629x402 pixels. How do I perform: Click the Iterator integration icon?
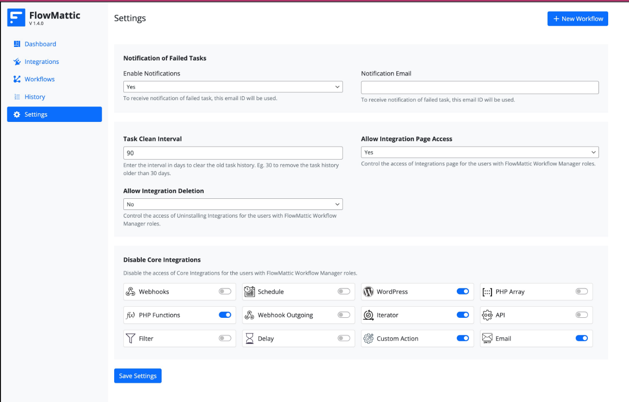coord(368,315)
